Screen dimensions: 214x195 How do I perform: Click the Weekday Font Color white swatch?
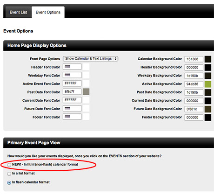(x=86, y=75)
